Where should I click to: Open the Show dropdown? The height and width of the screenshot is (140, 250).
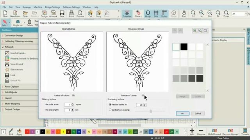138,14
